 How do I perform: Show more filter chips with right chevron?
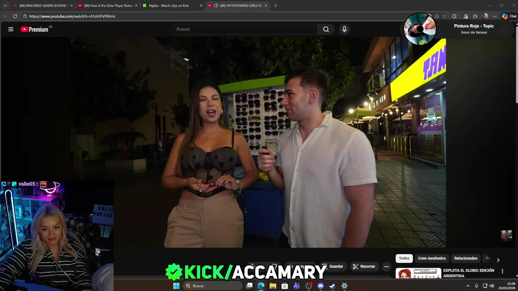[x=498, y=260]
